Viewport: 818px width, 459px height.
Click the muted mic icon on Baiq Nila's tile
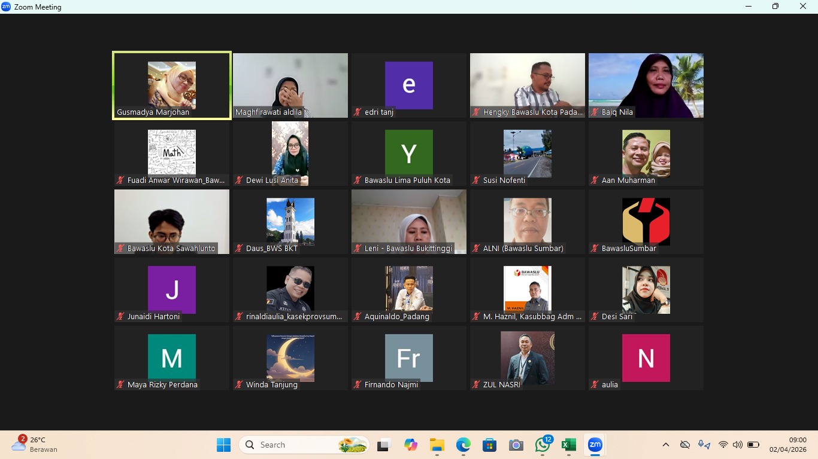tap(595, 112)
